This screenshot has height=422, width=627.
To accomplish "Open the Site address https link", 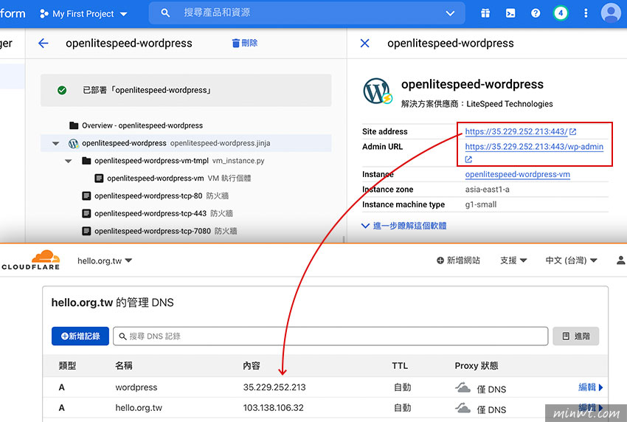I will click(x=516, y=131).
